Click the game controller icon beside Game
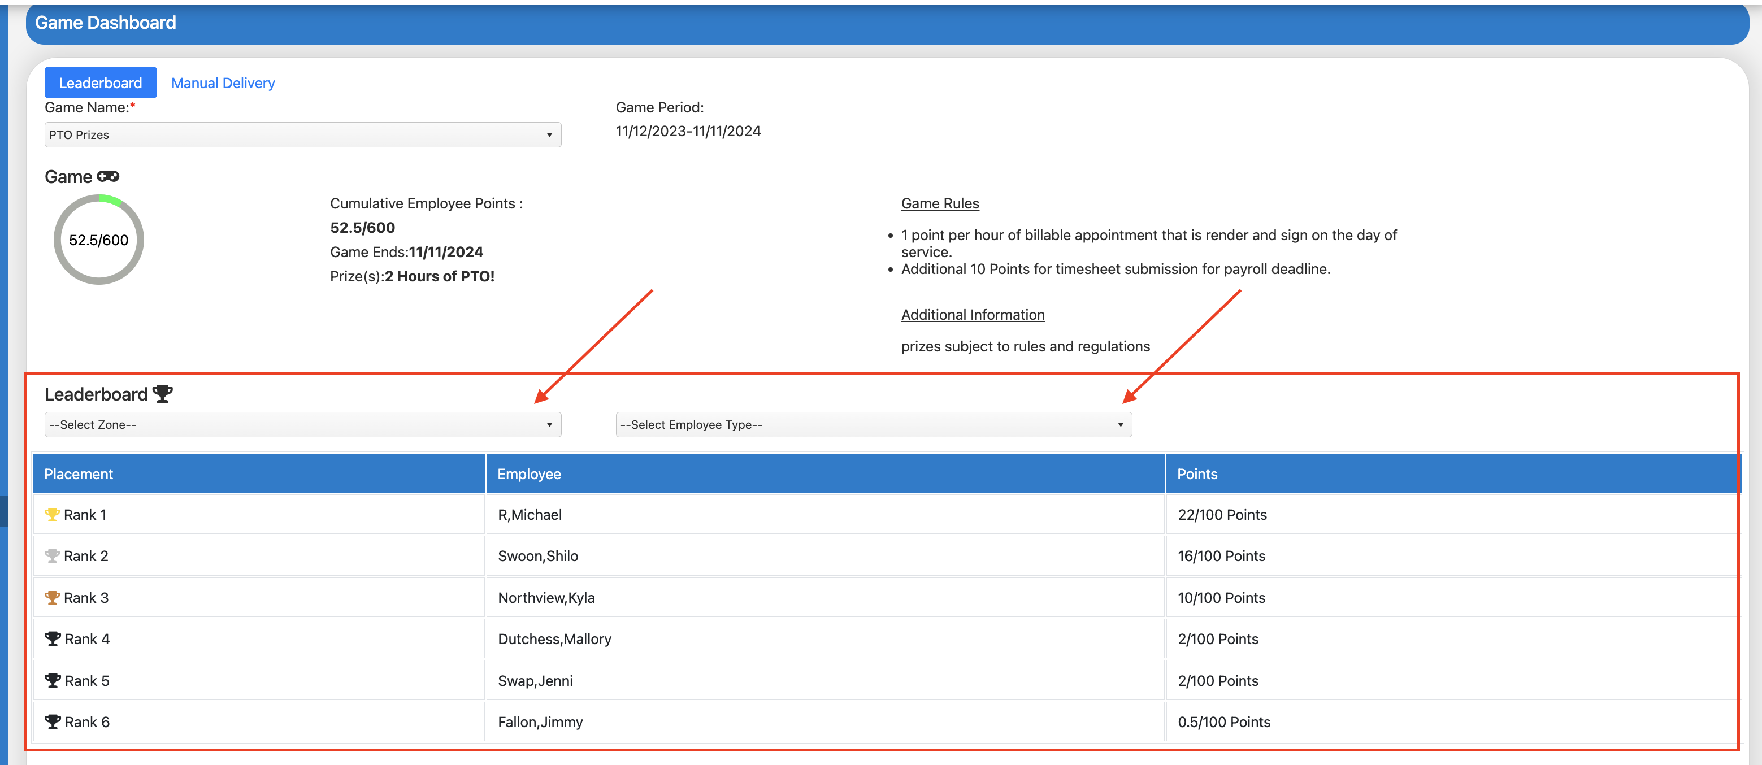The width and height of the screenshot is (1762, 765). coord(108,176)
